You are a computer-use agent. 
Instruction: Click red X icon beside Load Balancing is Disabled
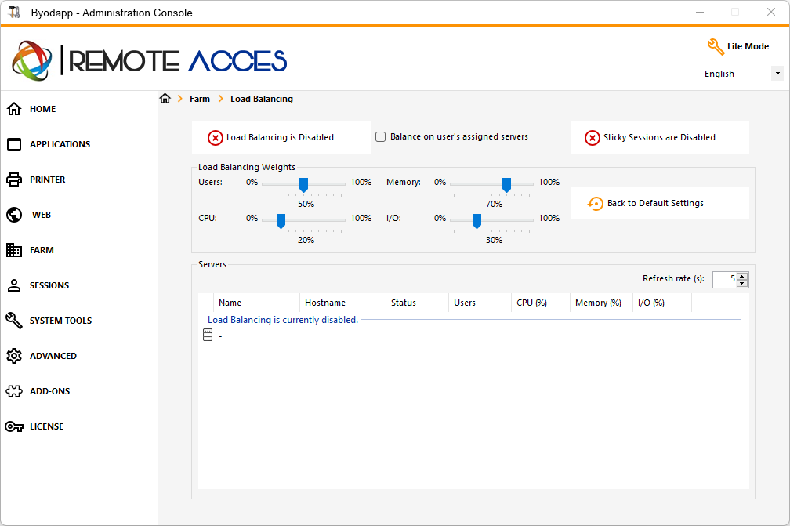coord(215,137)
